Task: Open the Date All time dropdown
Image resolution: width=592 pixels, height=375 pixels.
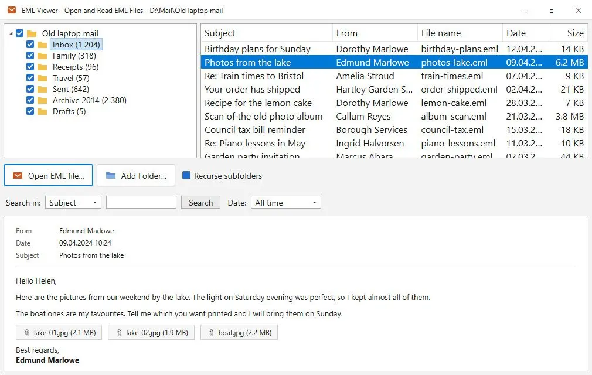Action: [286, 203]
